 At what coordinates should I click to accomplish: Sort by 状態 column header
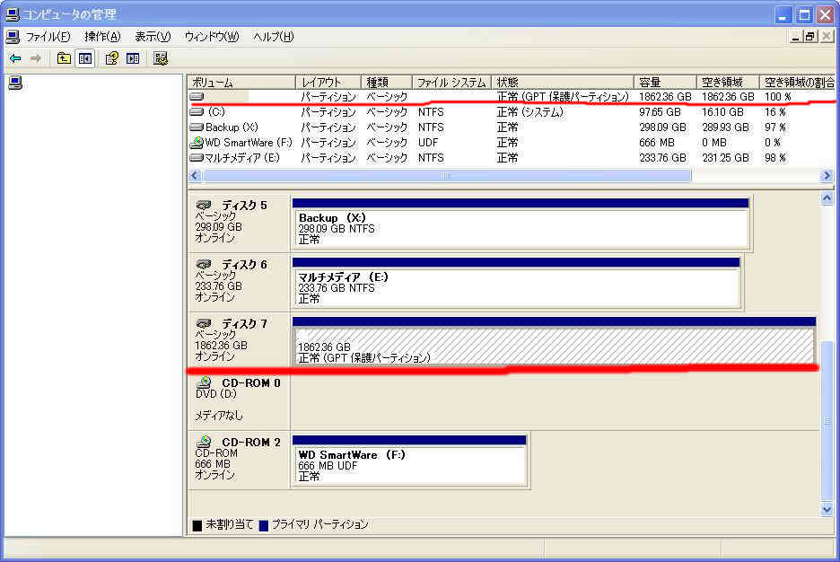(x=563, y=83)
